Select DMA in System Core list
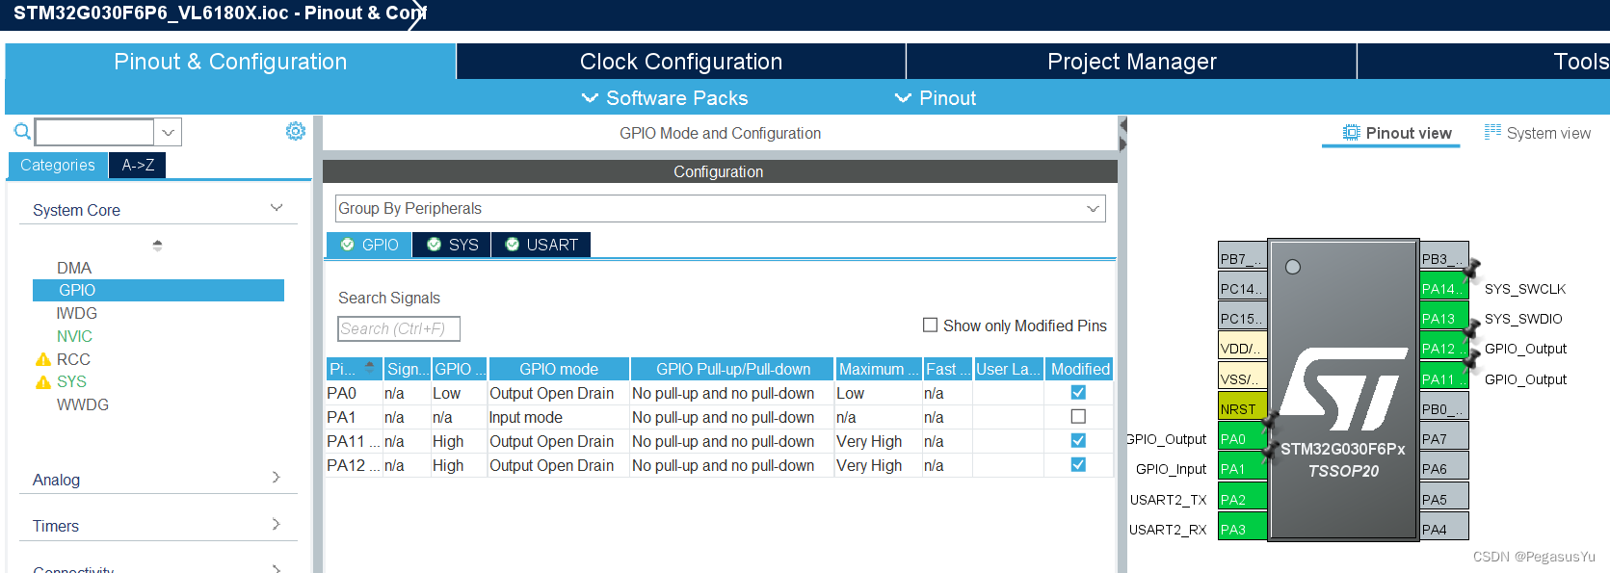The width and height of the screenshot is (1610, 573). (x=74, y=268)
